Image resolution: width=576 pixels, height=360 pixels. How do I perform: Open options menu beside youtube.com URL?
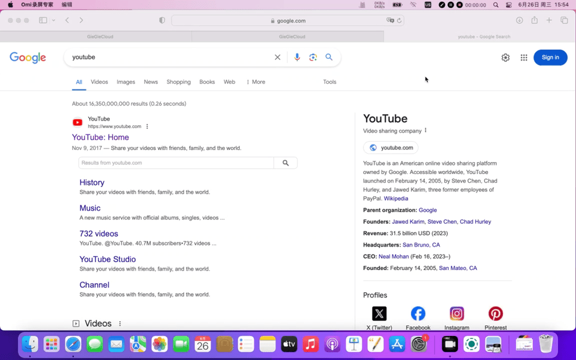coord(147,127)
